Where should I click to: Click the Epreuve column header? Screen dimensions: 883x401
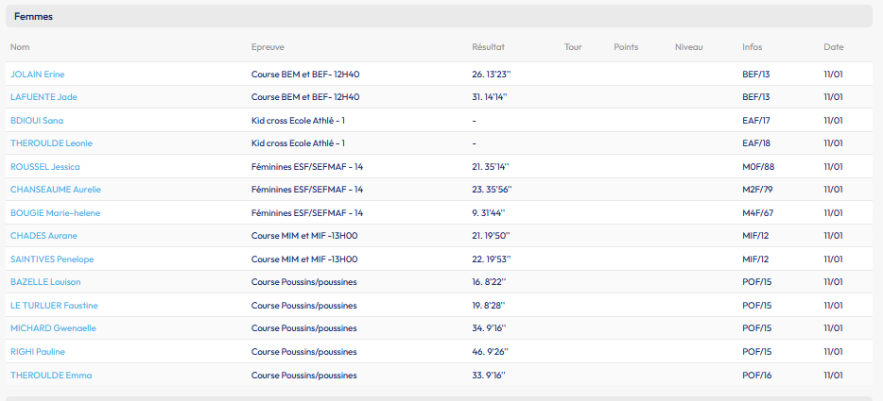pyautogui.click(x=268, y=47)
